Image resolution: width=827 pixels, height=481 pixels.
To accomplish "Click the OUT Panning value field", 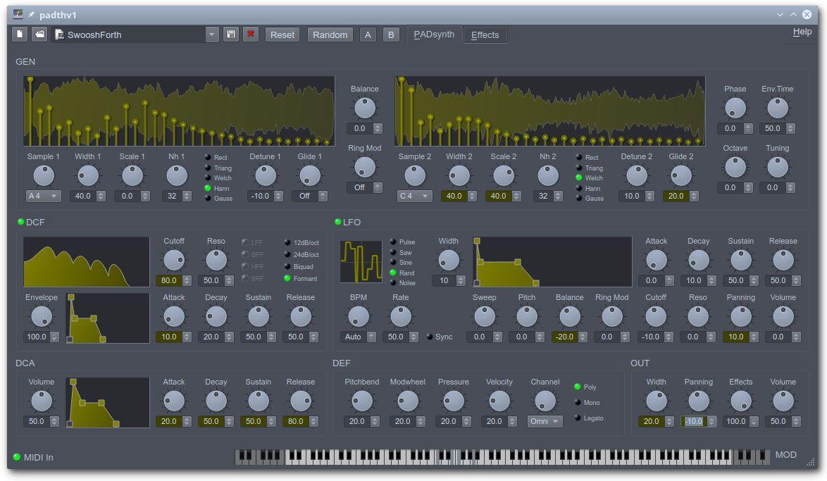I will click(694, 421).
